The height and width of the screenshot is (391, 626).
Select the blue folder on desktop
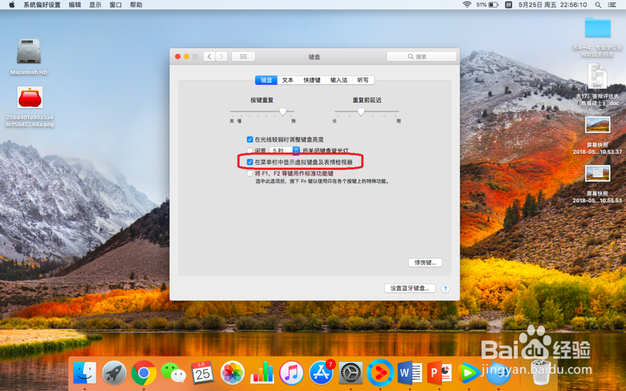[x=598, y=28]
